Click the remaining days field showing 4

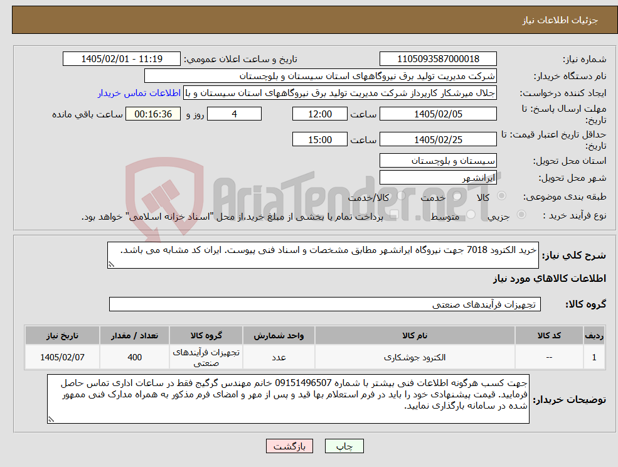(234, 114)
